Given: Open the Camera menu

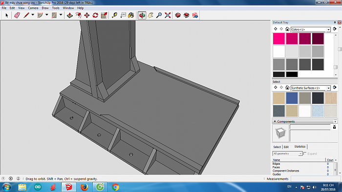Looking at the screenshot, I should (33, 8).
